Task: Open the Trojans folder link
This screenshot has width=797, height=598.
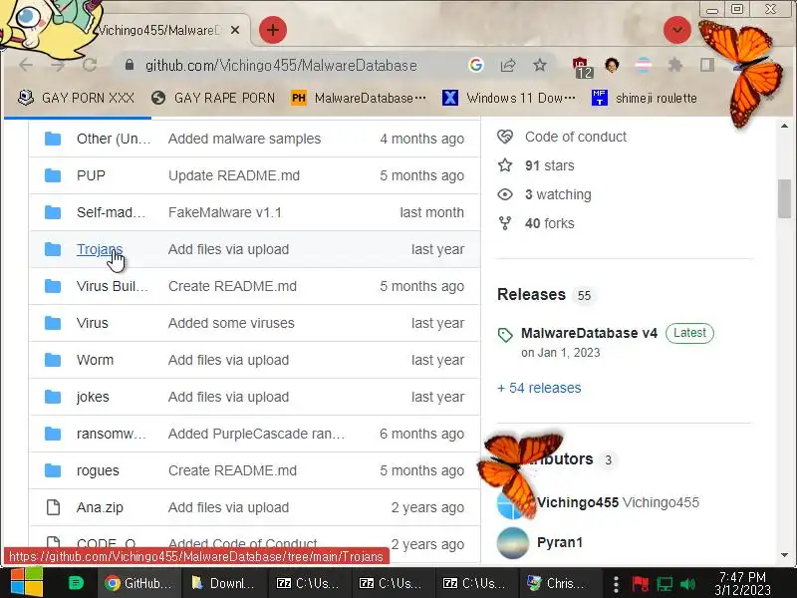Action: (100, 249)
